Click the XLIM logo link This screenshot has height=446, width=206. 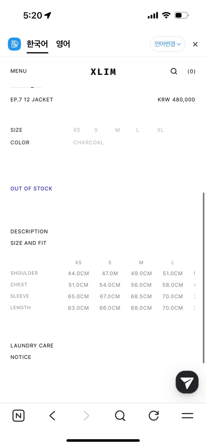[103, 72]
